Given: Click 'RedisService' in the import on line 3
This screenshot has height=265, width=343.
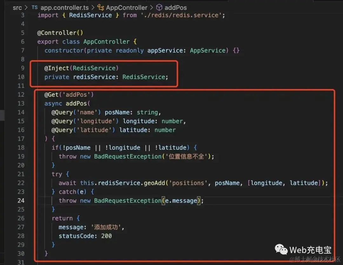Looking at the screenshot, I should [x=90, y=15].
